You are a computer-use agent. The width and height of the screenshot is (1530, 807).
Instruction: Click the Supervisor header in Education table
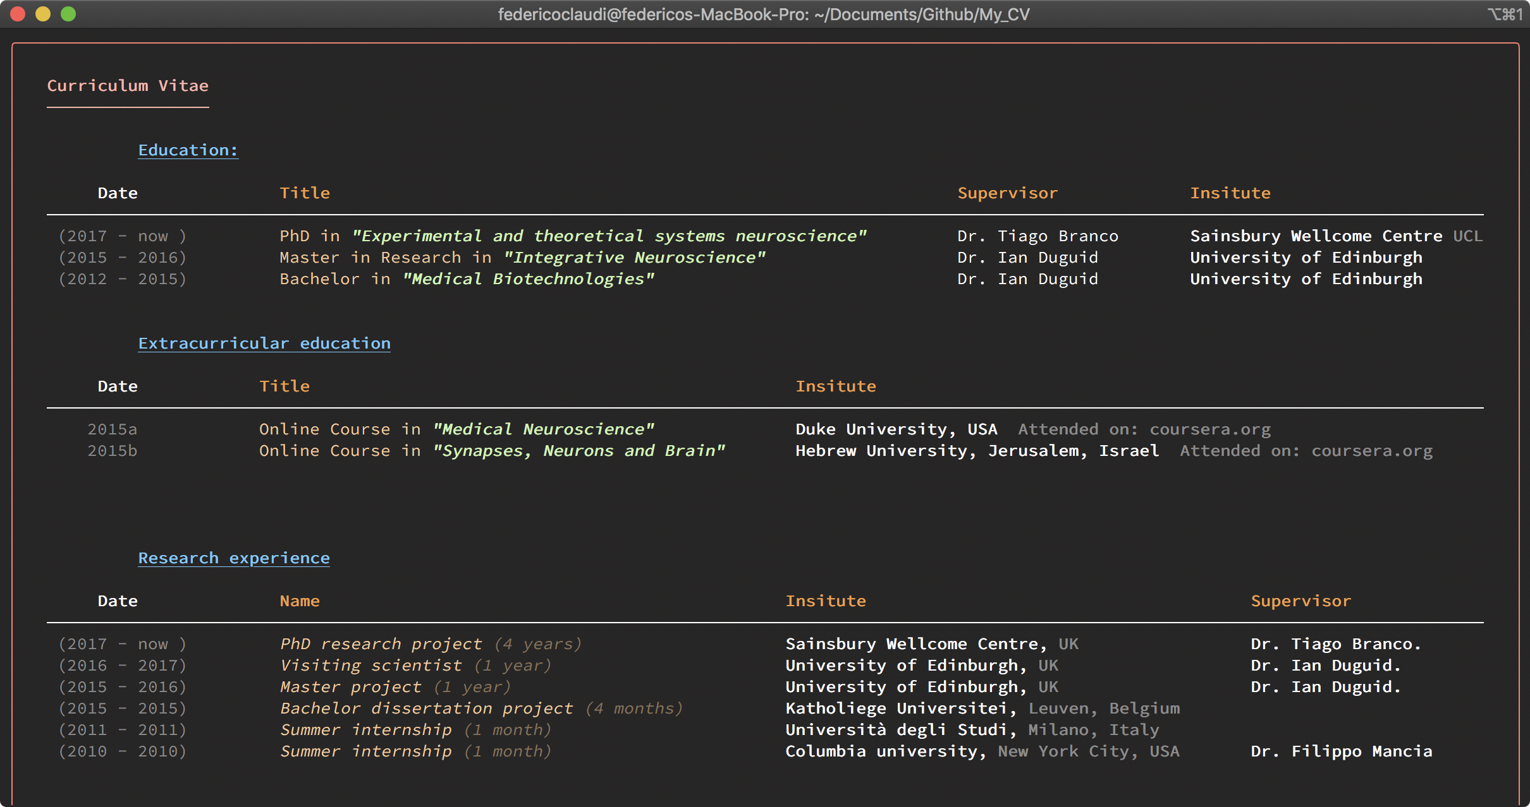tap(1007, 193)
